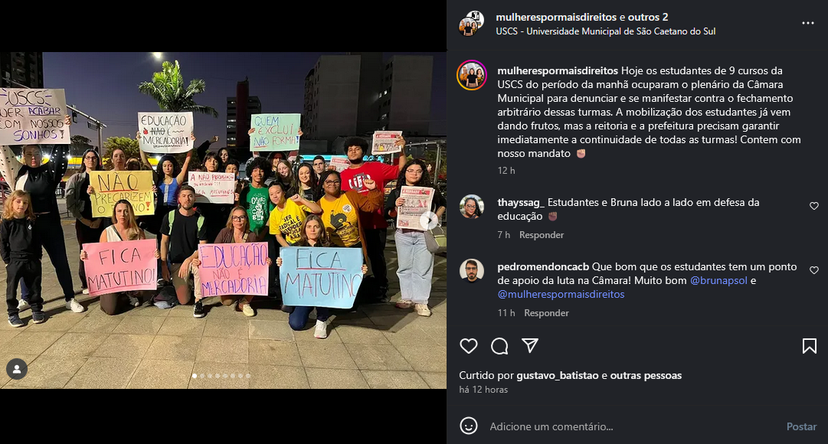Go to next photo with carousel arrow
Screen dimensions: 828x444
pos(429,220)
